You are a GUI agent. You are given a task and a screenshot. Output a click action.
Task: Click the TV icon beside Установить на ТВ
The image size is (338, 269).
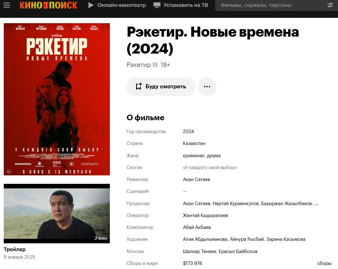157,5
